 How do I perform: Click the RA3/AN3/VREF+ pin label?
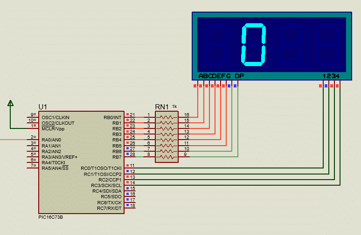(60, 157)
